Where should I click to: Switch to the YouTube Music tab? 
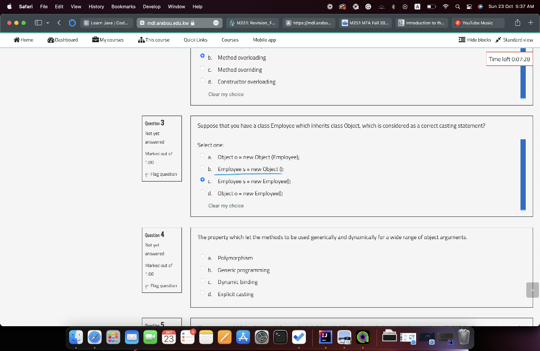(x=478, y=23)
